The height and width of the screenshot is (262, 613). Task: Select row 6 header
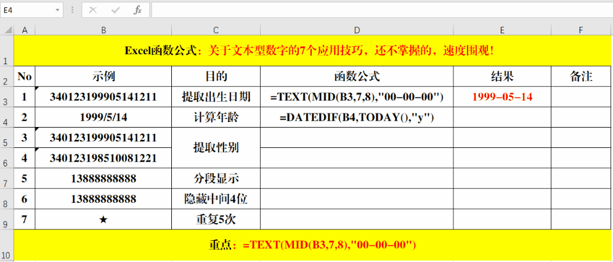(x=7, y=158)
